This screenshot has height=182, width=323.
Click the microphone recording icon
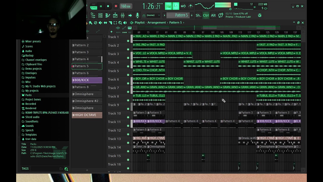(137, 15)
